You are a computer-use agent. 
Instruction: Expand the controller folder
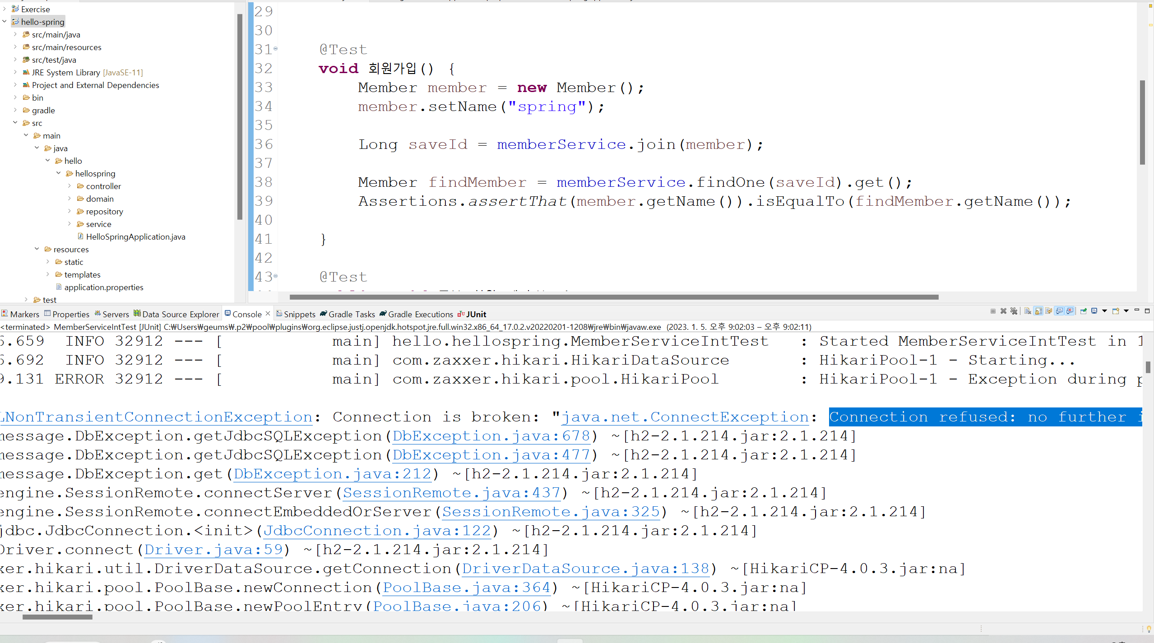click(70, 185)
